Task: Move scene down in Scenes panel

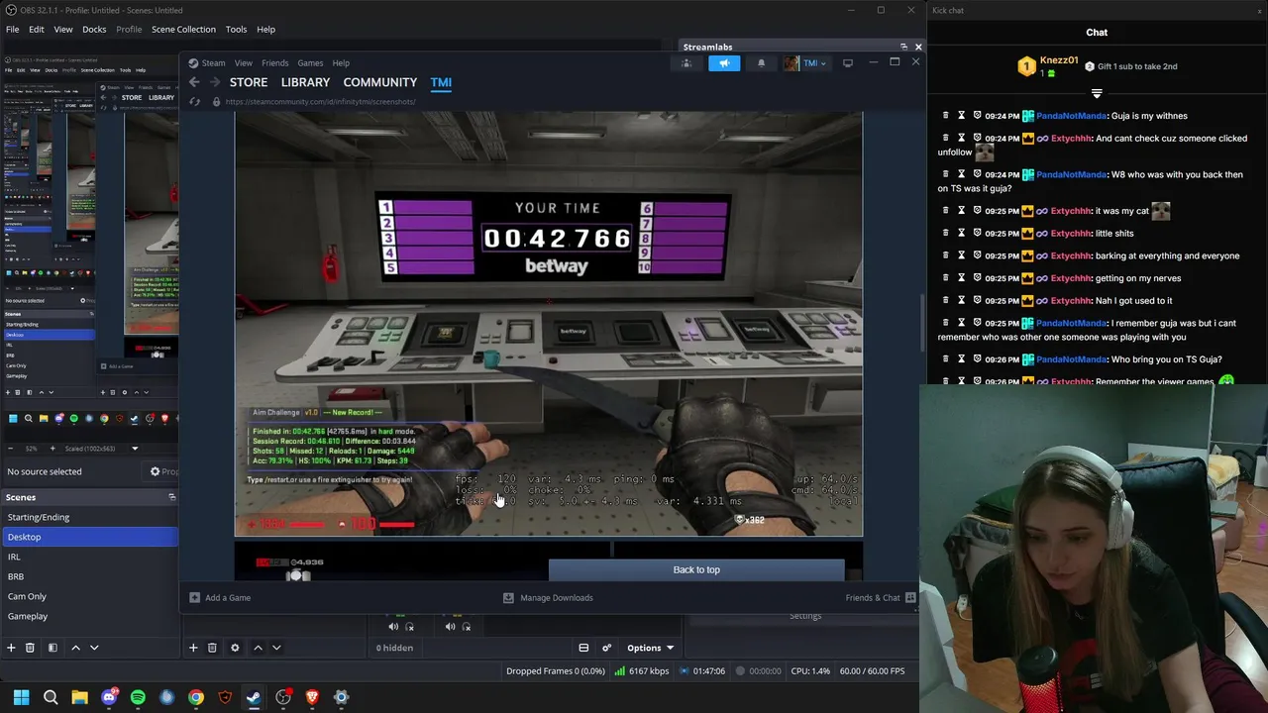Action: coord(94,648)
